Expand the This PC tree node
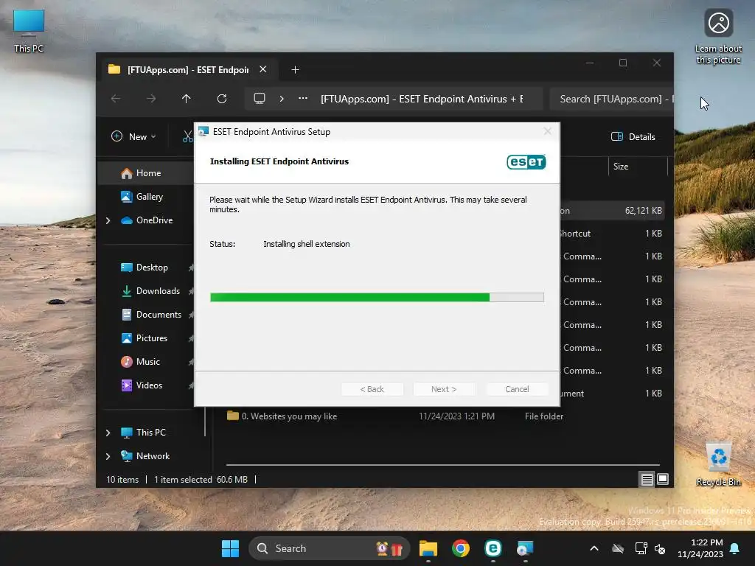Screen dimensions: 755x566 pyautogui.click(x=108, y=433)
